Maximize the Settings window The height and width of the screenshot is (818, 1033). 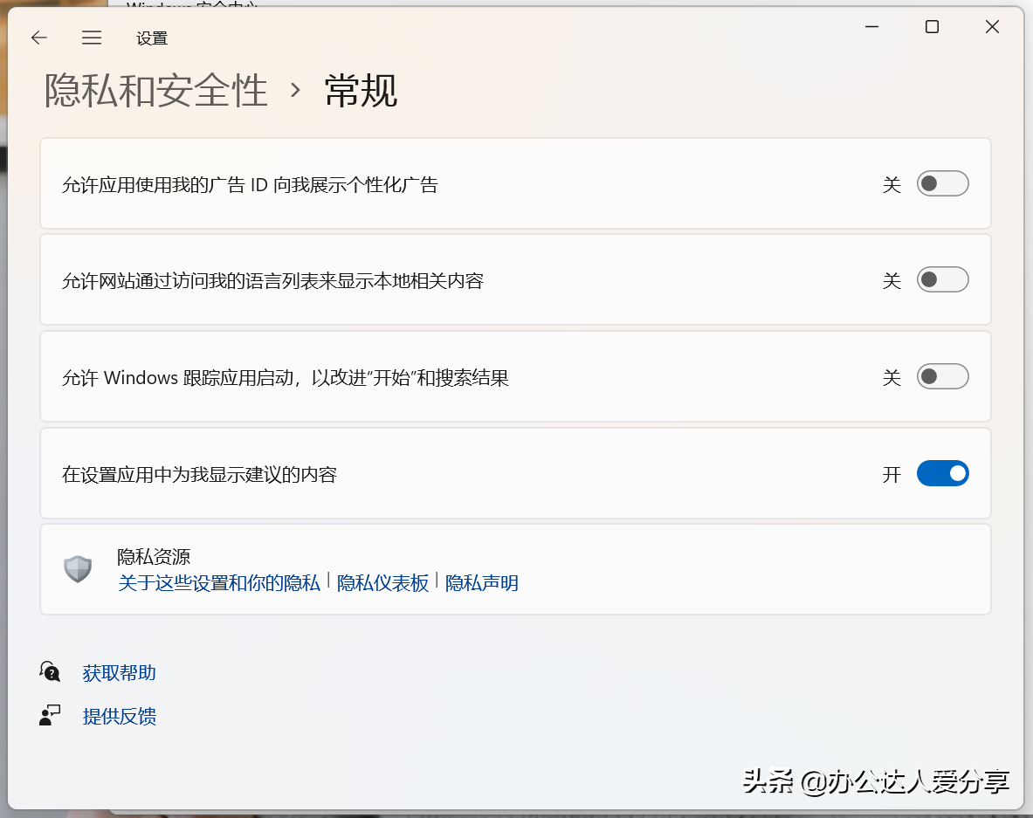[932, 27]
